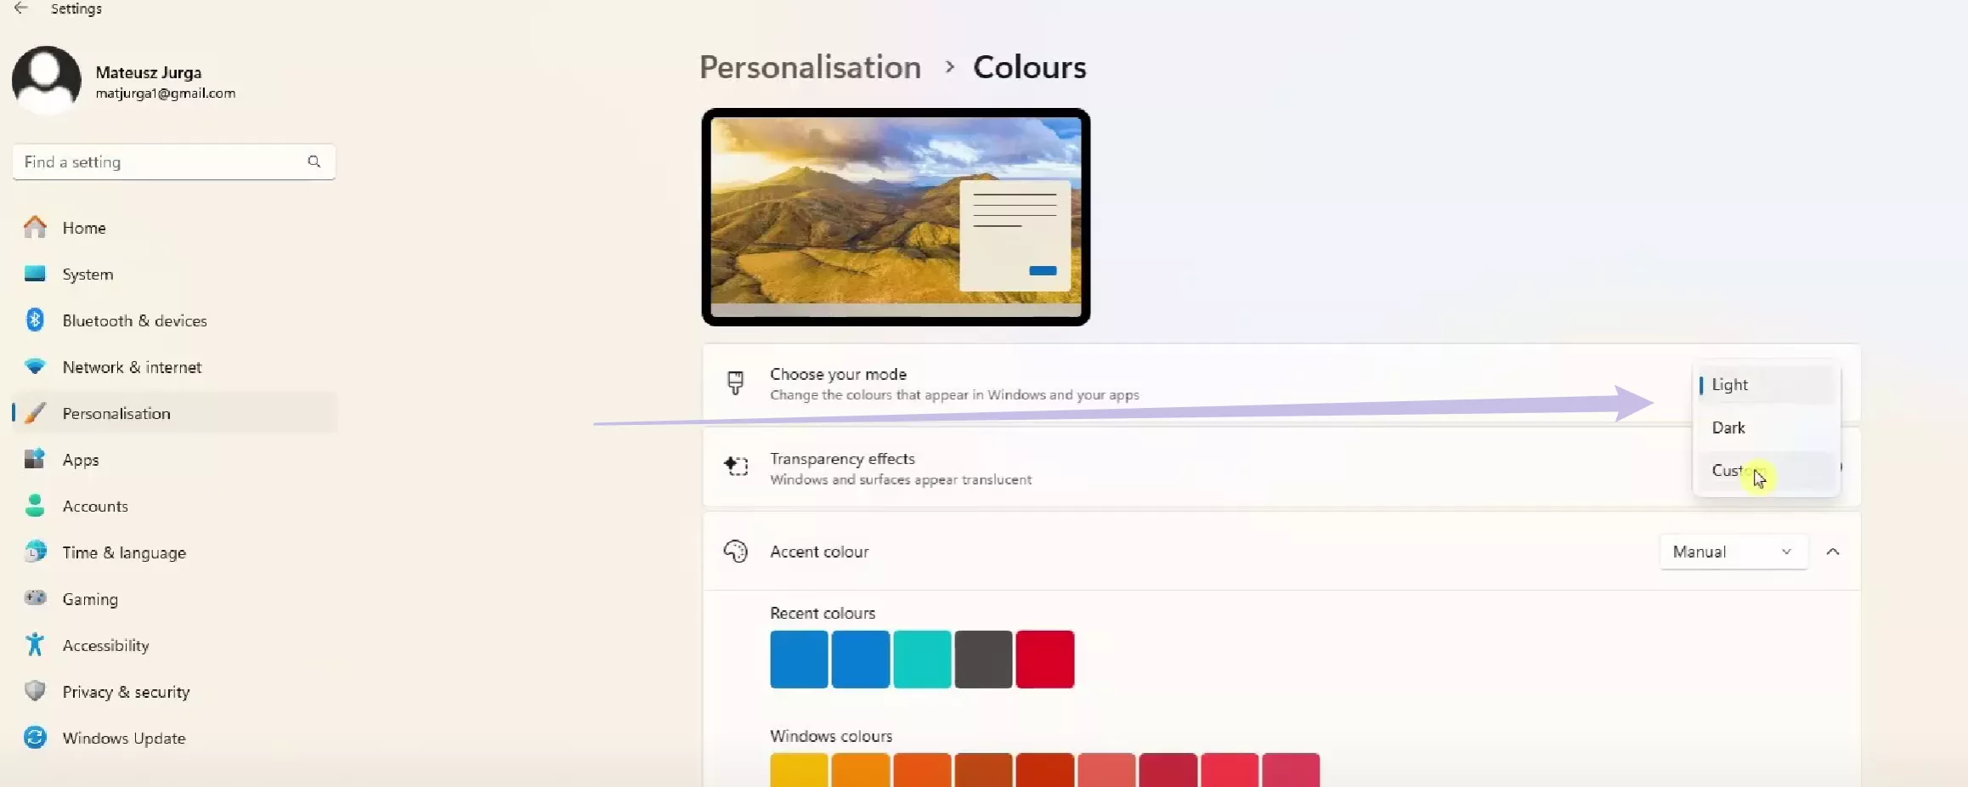
Task: Open Network & internet settings
Action: click(x=174, y=367)
